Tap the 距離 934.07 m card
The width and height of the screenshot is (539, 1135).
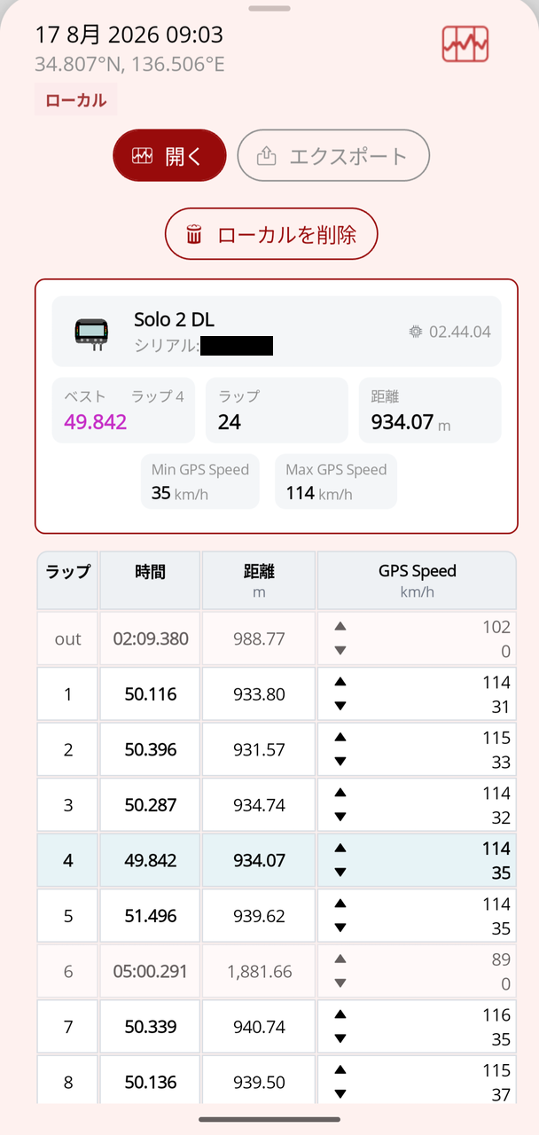tap(430, 411)
